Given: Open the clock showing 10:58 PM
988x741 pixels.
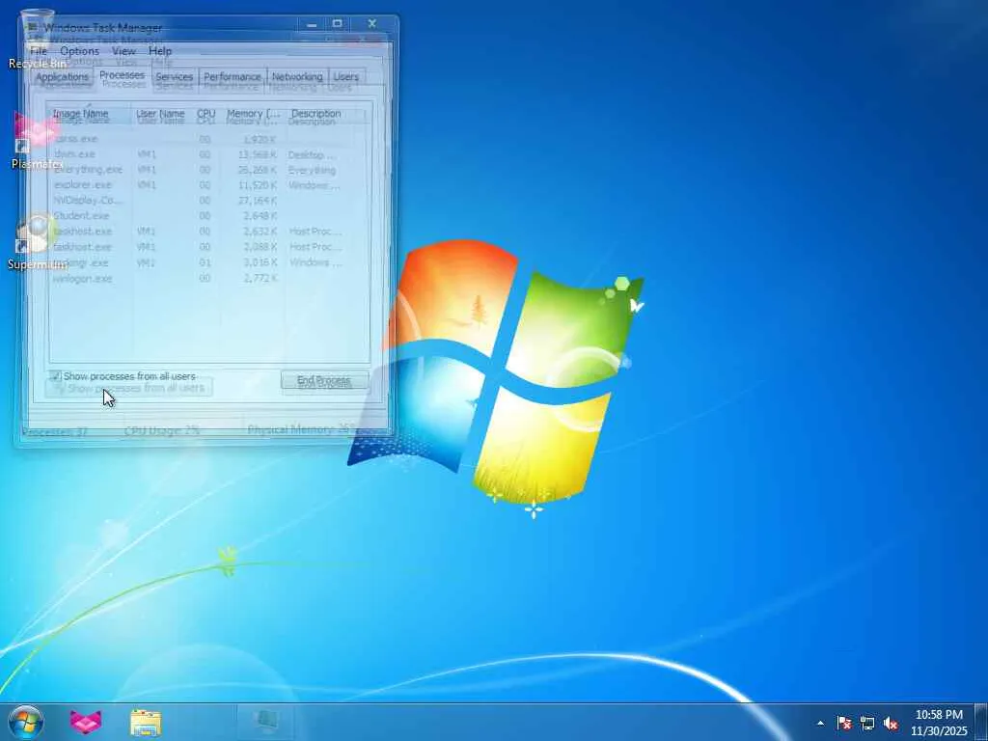Looking at the screenshot, I should coord(939,723).
